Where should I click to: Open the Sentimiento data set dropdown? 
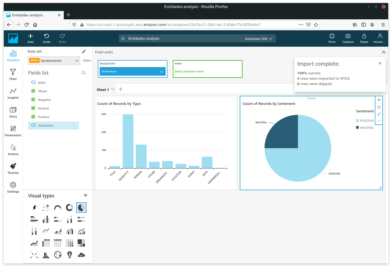pyautogui.click(x=54, y=61)
